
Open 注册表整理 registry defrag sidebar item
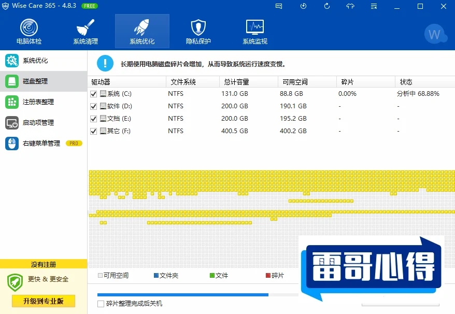click(44, 102)
